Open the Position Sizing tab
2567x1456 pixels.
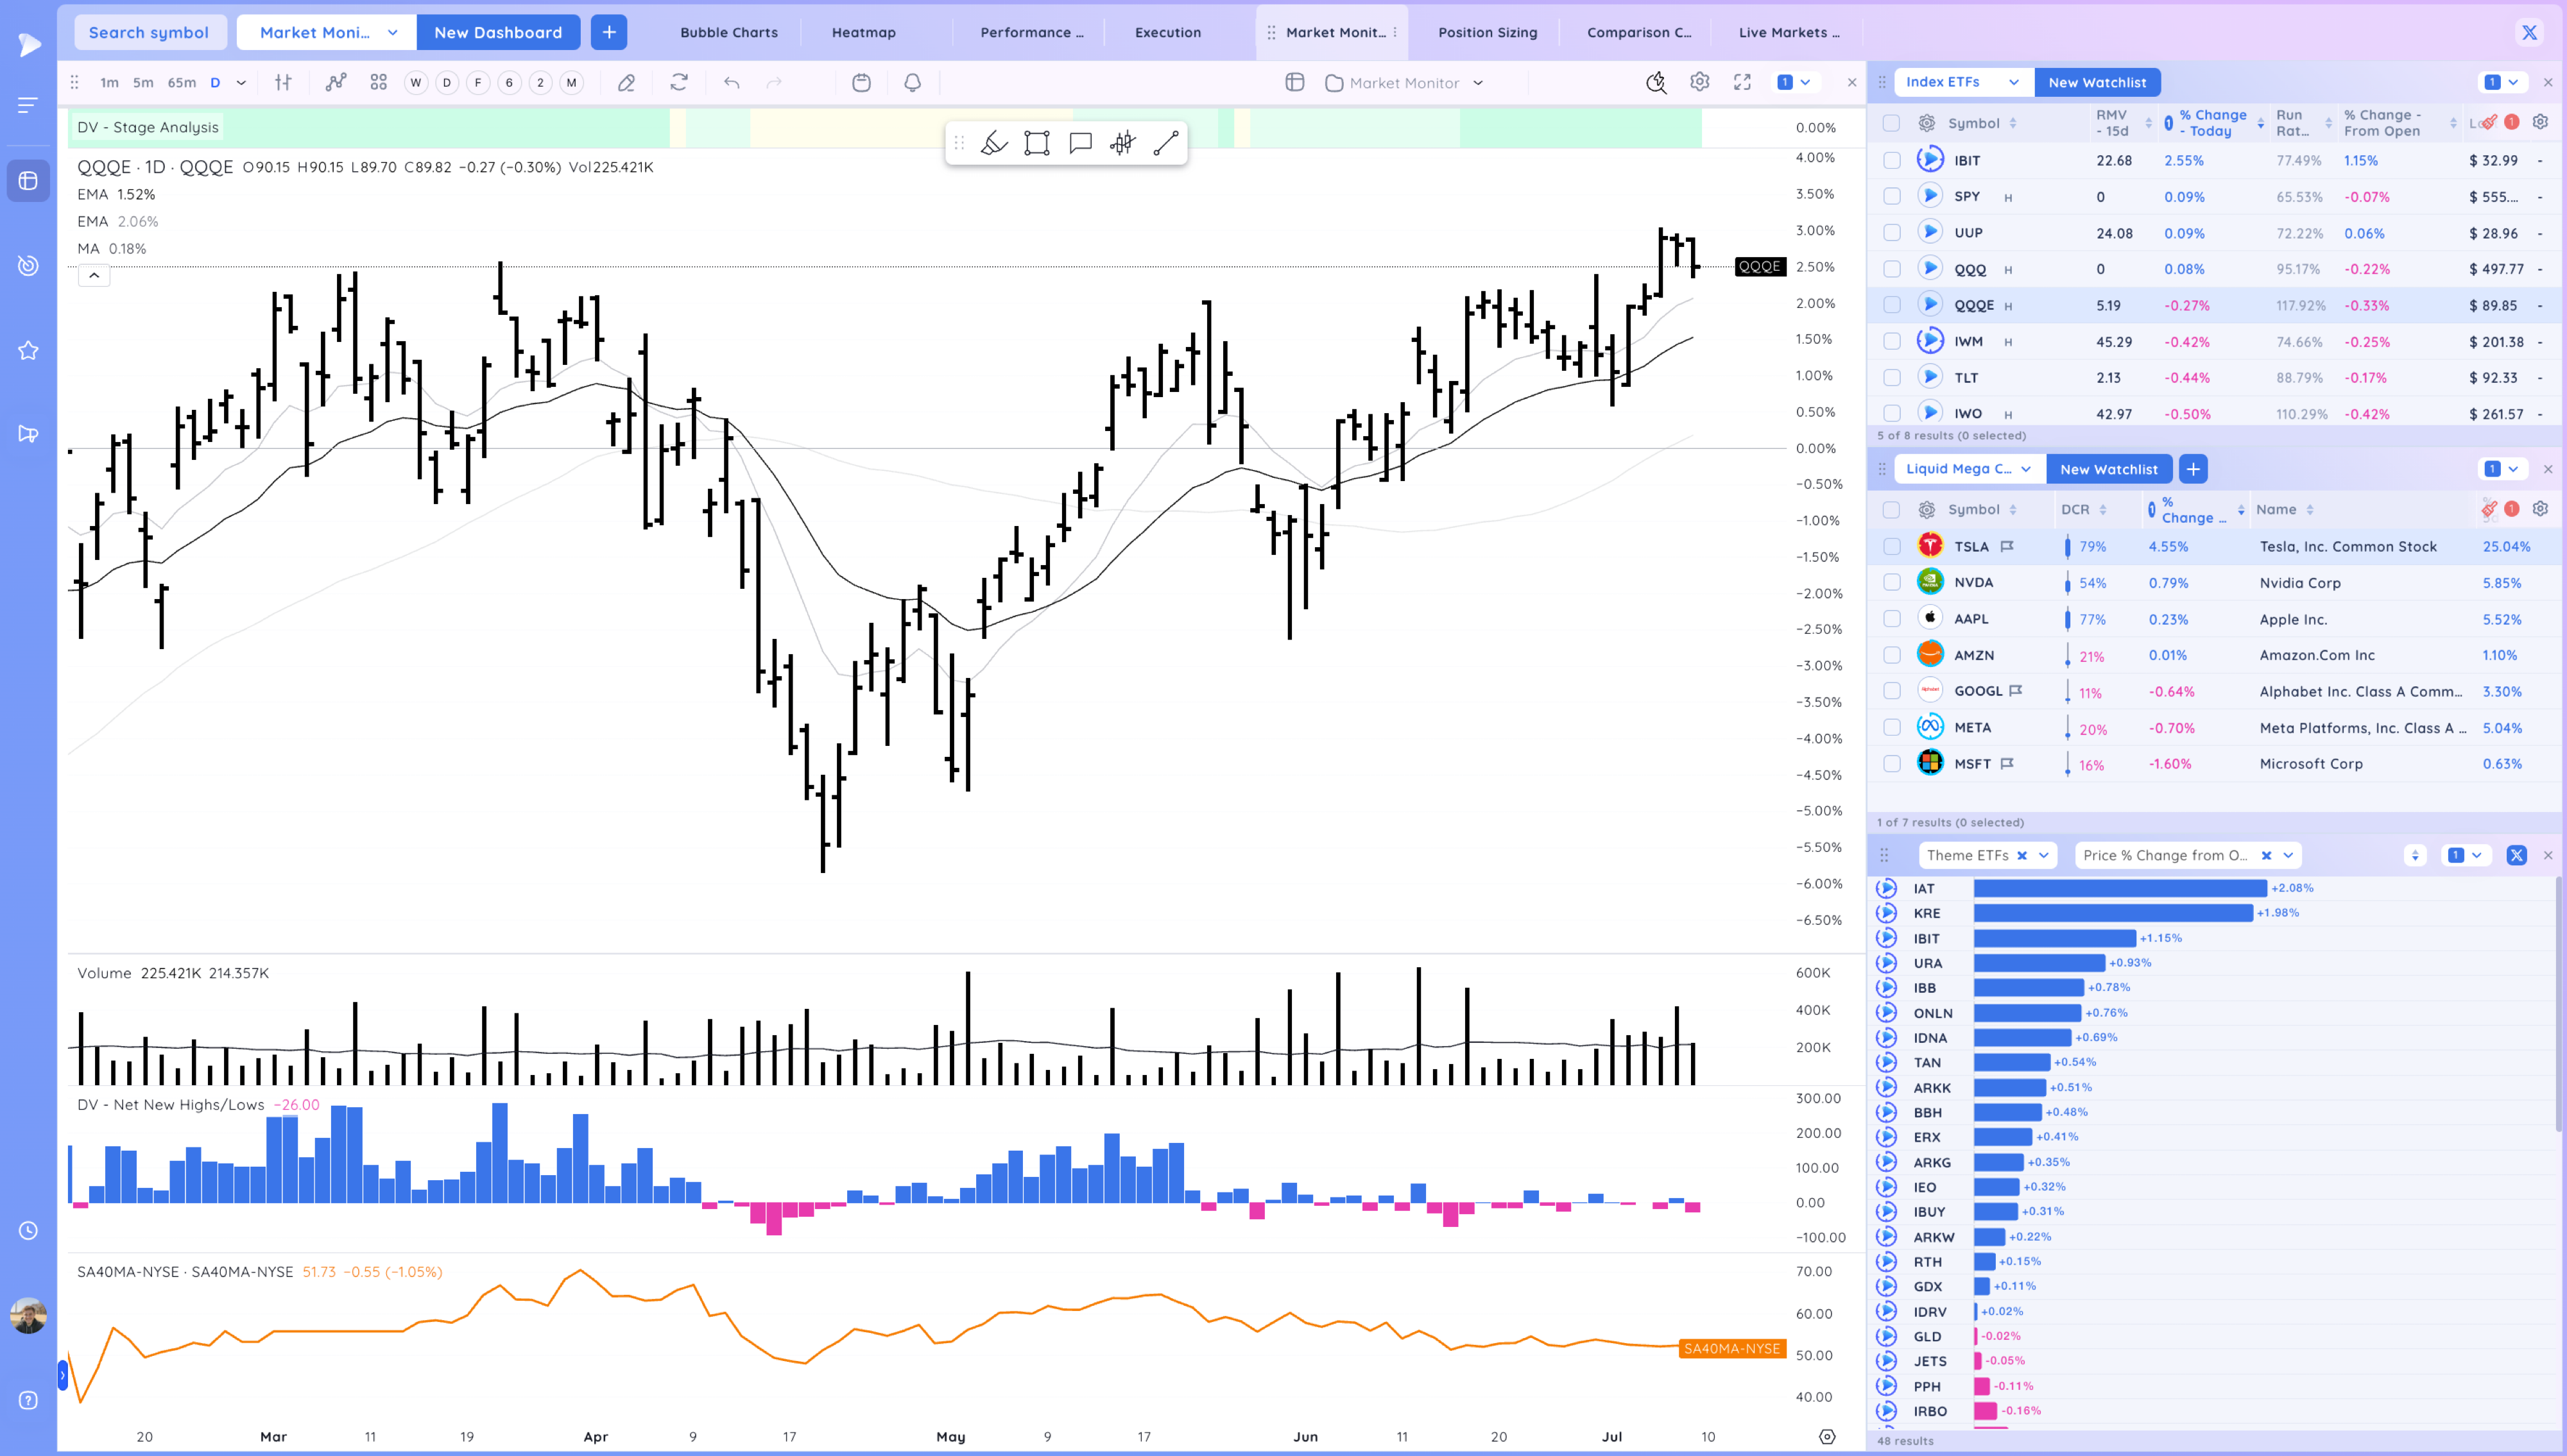[1486, 32]
